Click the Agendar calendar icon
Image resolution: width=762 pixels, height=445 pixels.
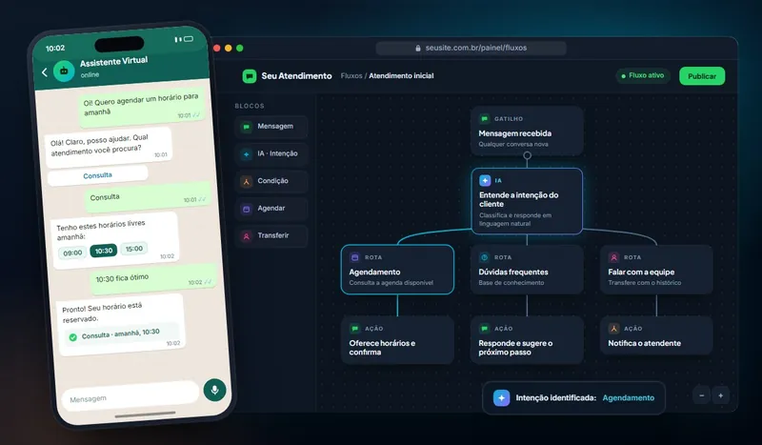247,209
